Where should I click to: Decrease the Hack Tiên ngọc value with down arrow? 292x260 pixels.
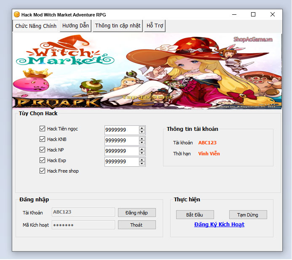click(142, 132)
